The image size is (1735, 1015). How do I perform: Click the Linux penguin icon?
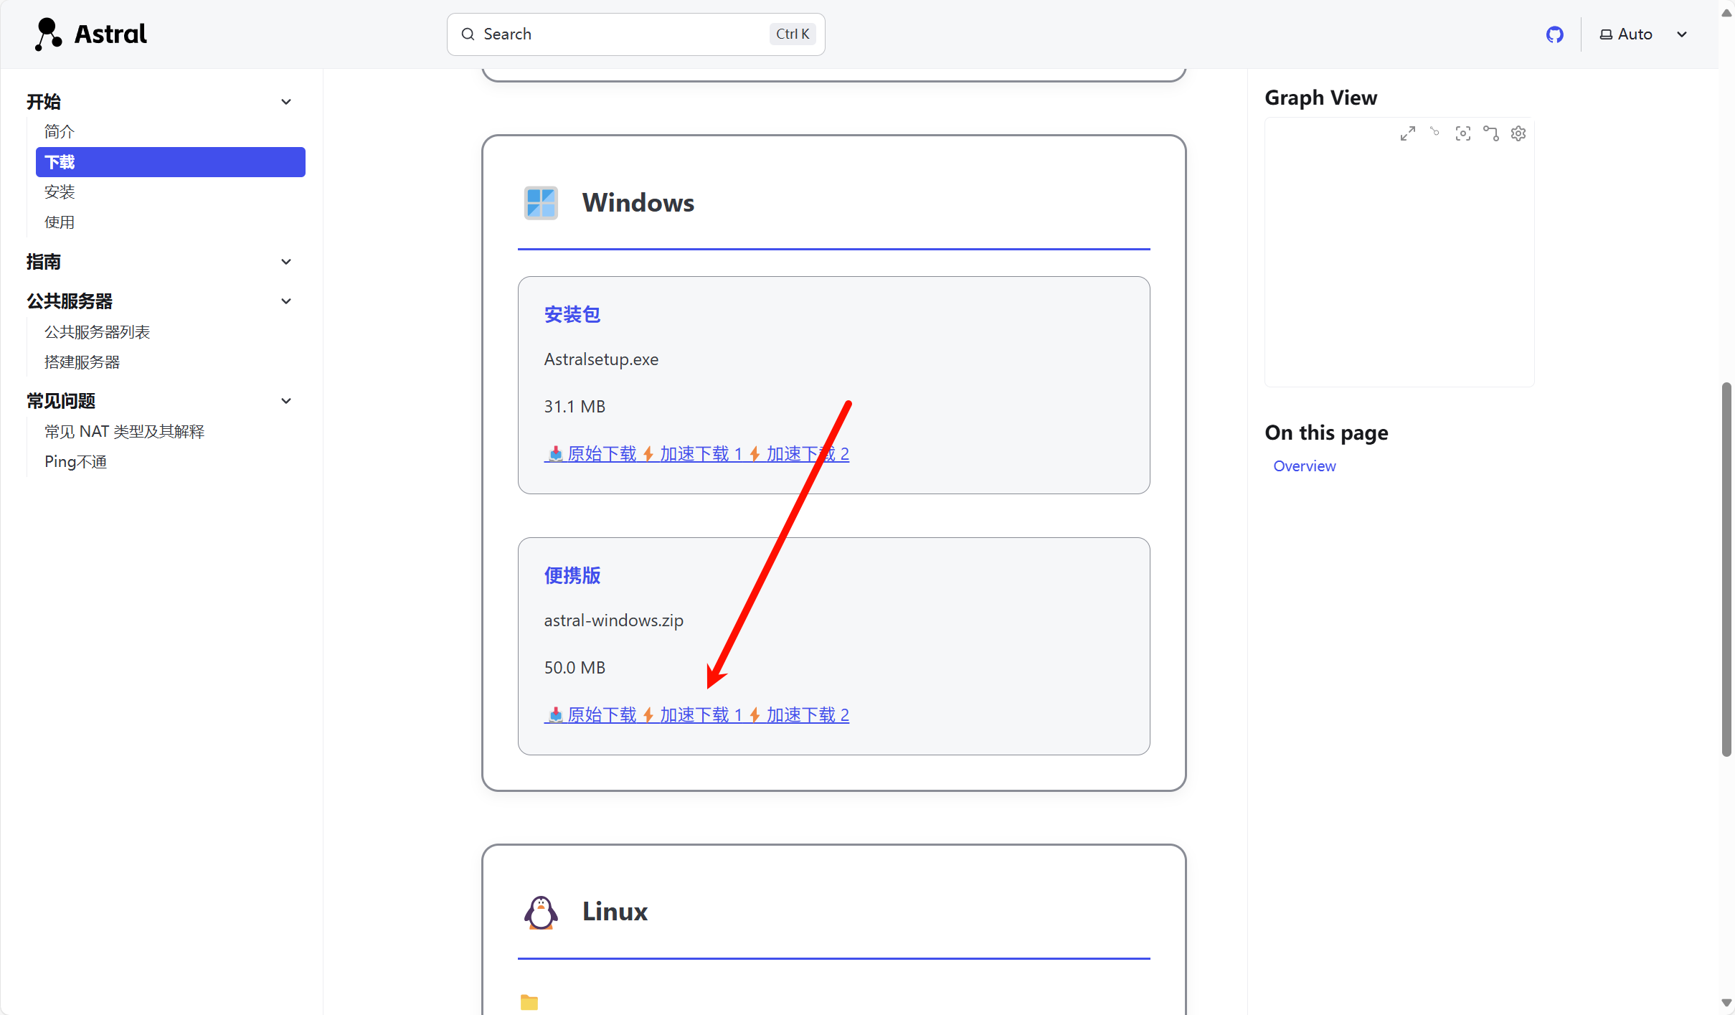tap(541, 912)
